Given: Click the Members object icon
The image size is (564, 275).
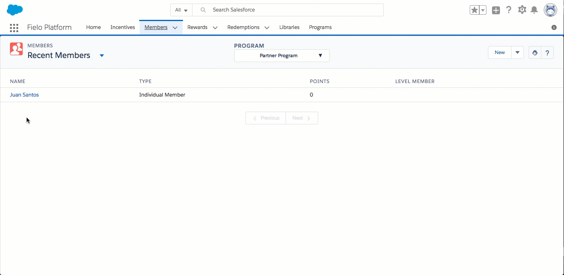Looking at the screenshot, I should [x=16, y=49].
